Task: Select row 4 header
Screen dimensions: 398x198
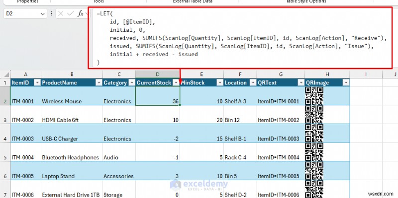Action: click(x=5, y=133)
